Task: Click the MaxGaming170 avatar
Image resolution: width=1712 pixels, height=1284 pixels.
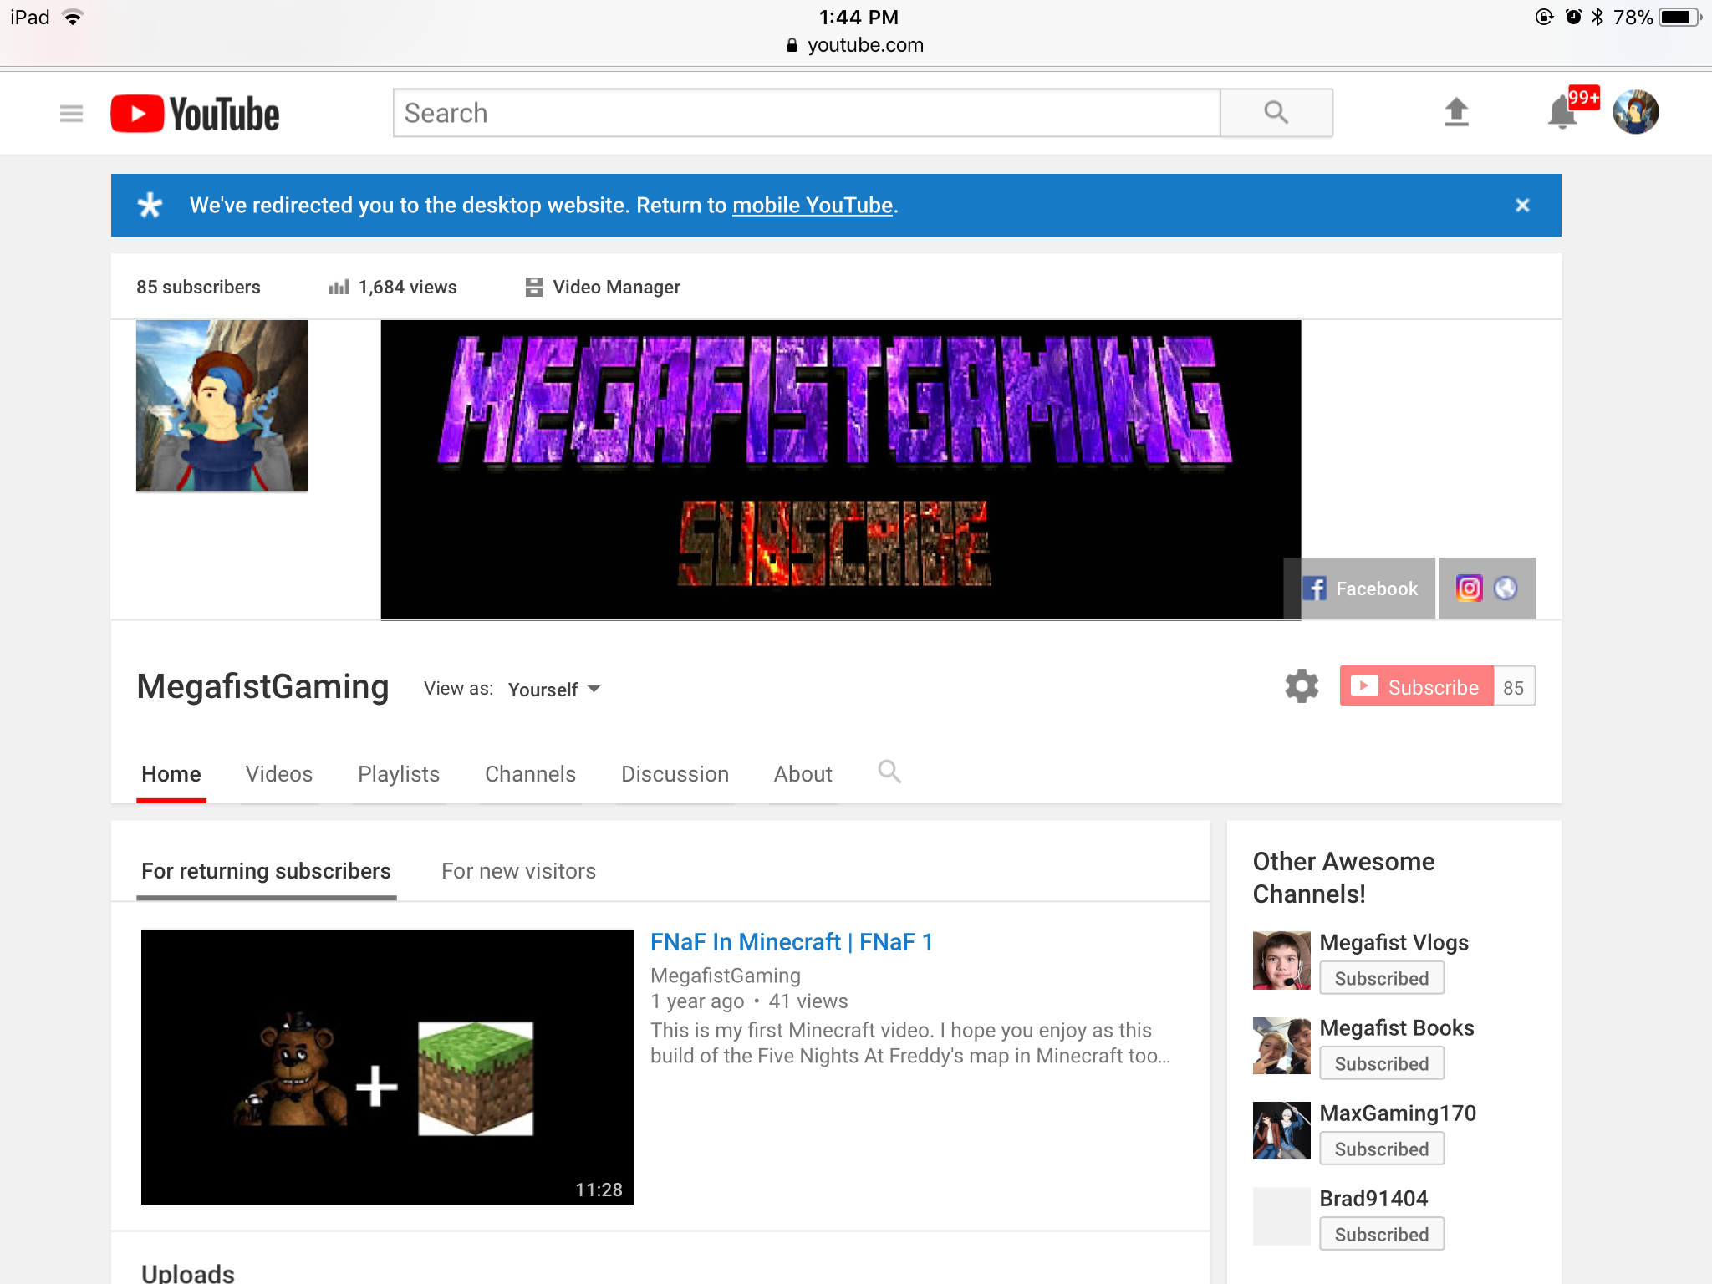Action: (1281, 1131)
